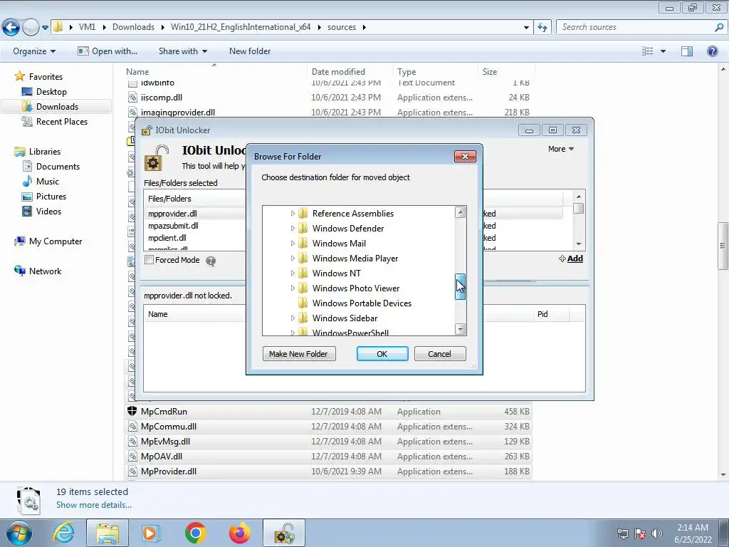Expand the Windows Photo Viewer node
The width and height of the screenshot is (729, 547).
click(293, 288)
